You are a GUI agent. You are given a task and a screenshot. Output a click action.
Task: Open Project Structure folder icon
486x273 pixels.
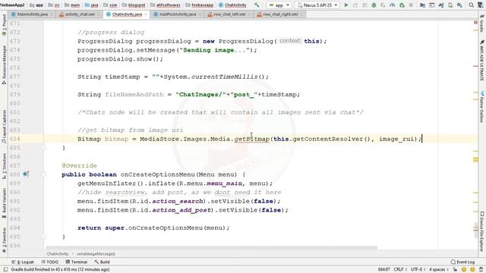pyautogui.click(x=422, y=5)
